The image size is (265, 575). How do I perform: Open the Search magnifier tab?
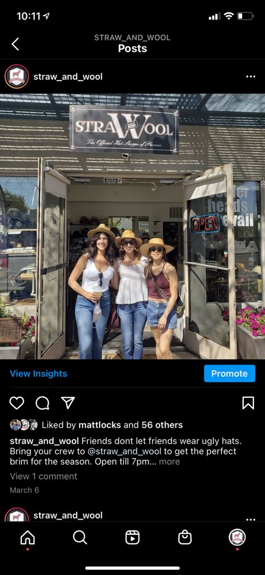(80, 538)
